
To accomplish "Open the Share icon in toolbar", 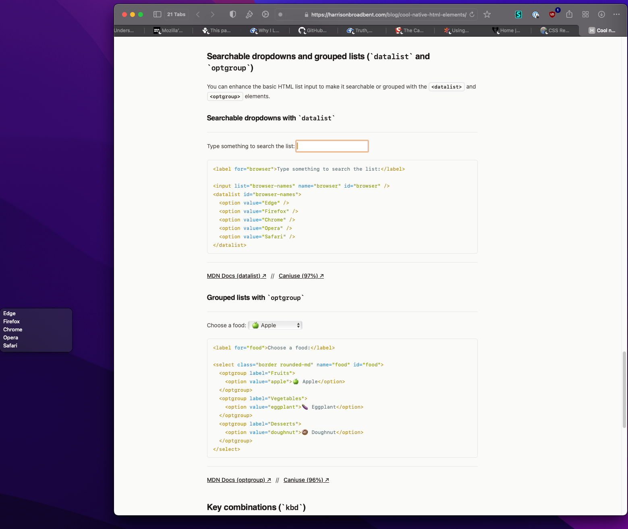I will 569,14.
